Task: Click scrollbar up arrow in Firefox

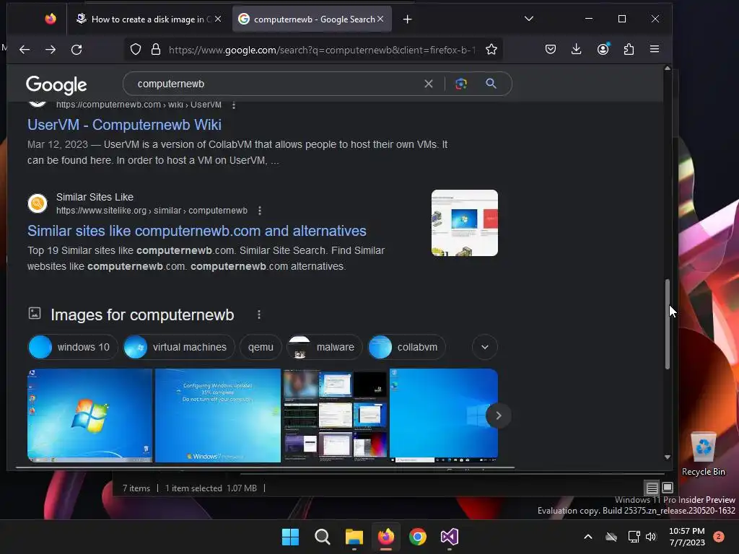Action: [x=668, y=69]
